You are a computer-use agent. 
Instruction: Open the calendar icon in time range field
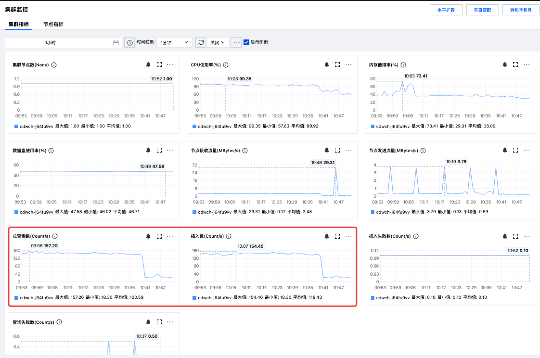pos(116,42)
